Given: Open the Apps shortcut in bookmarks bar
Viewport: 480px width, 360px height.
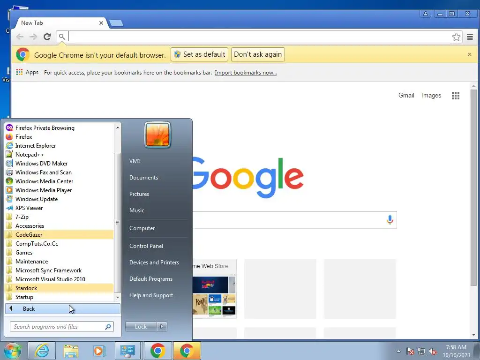Looking at the screenshot, I should coord(27,72).
